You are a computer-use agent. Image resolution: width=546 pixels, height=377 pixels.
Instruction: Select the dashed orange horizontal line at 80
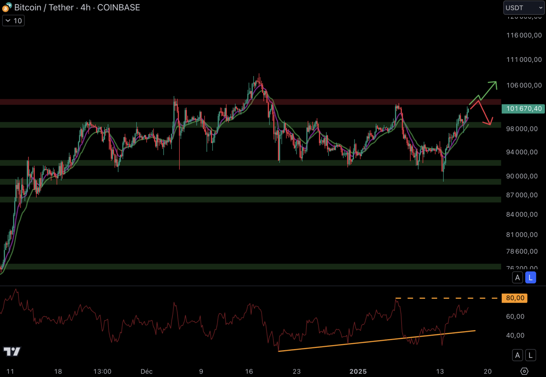point(447,298)
